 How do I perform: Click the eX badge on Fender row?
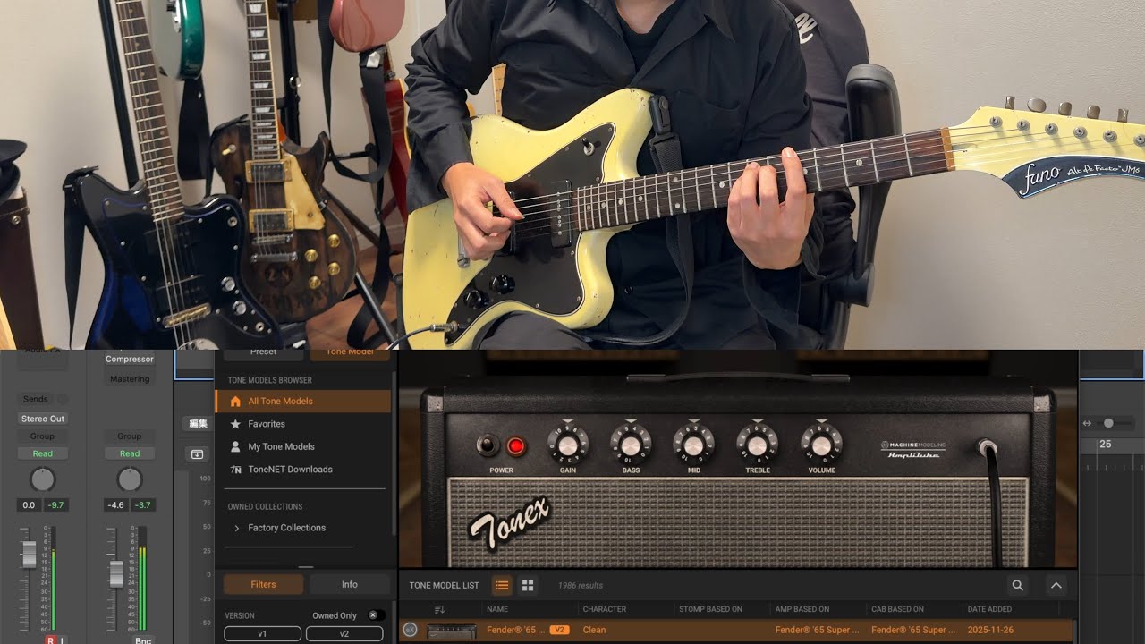pos(411,630)
